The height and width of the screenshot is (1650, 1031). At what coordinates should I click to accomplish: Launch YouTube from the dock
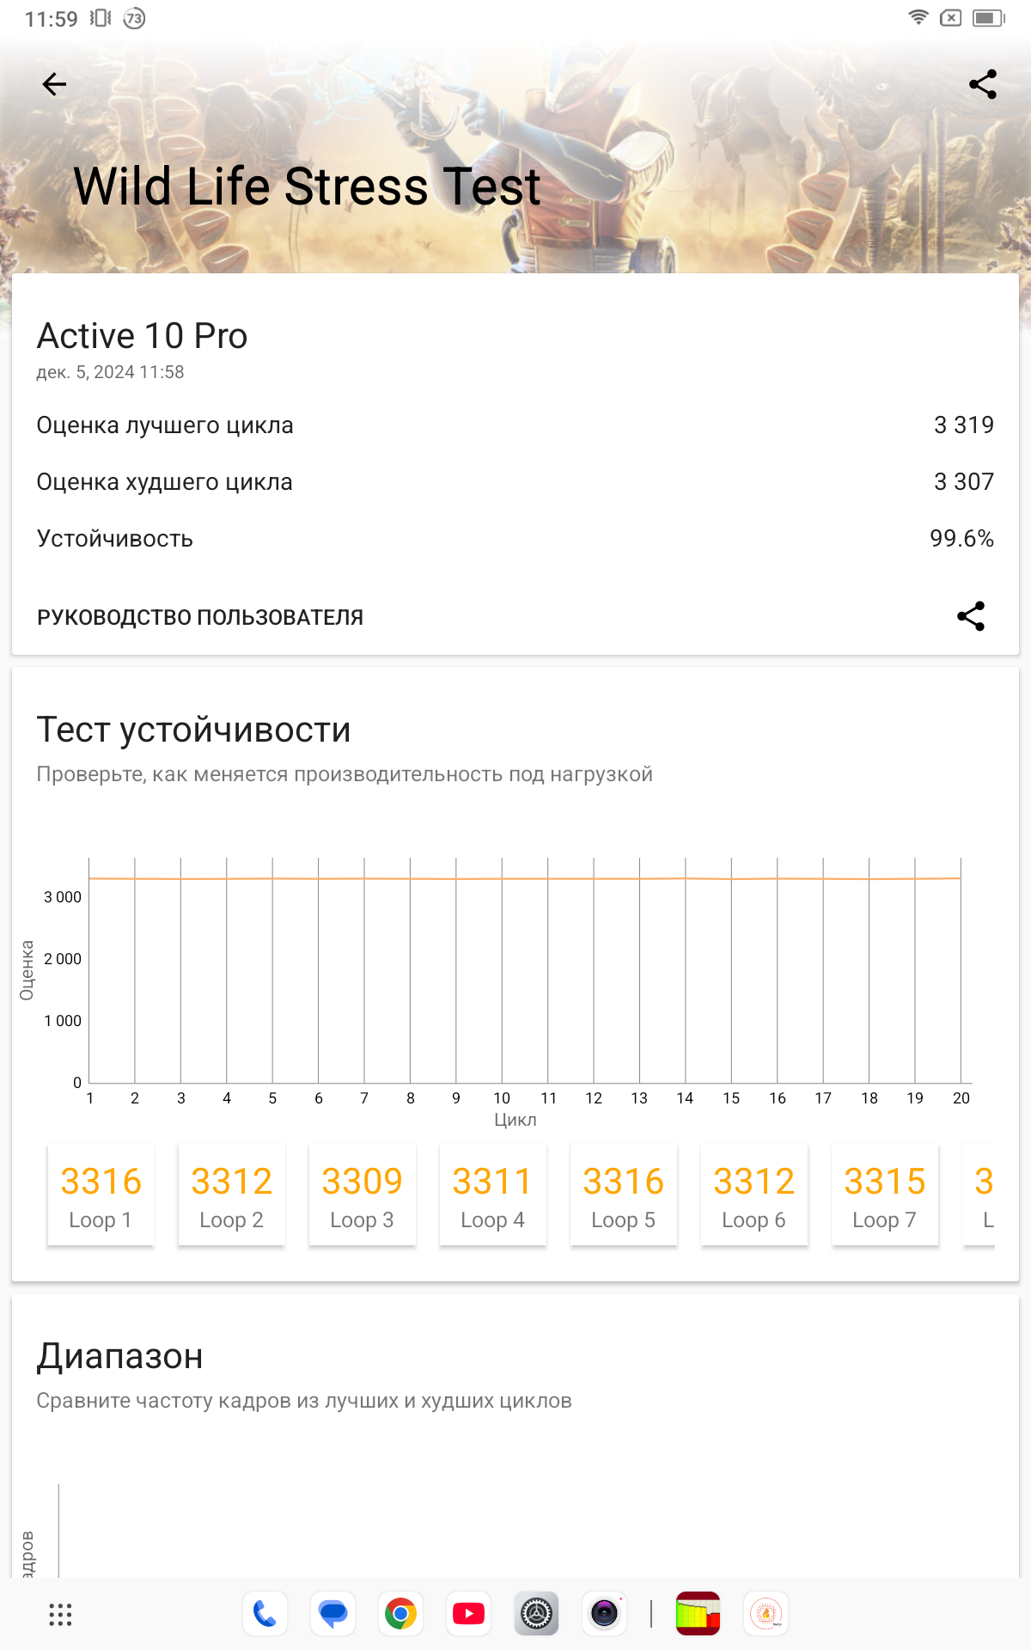[x=468, y=1614]
